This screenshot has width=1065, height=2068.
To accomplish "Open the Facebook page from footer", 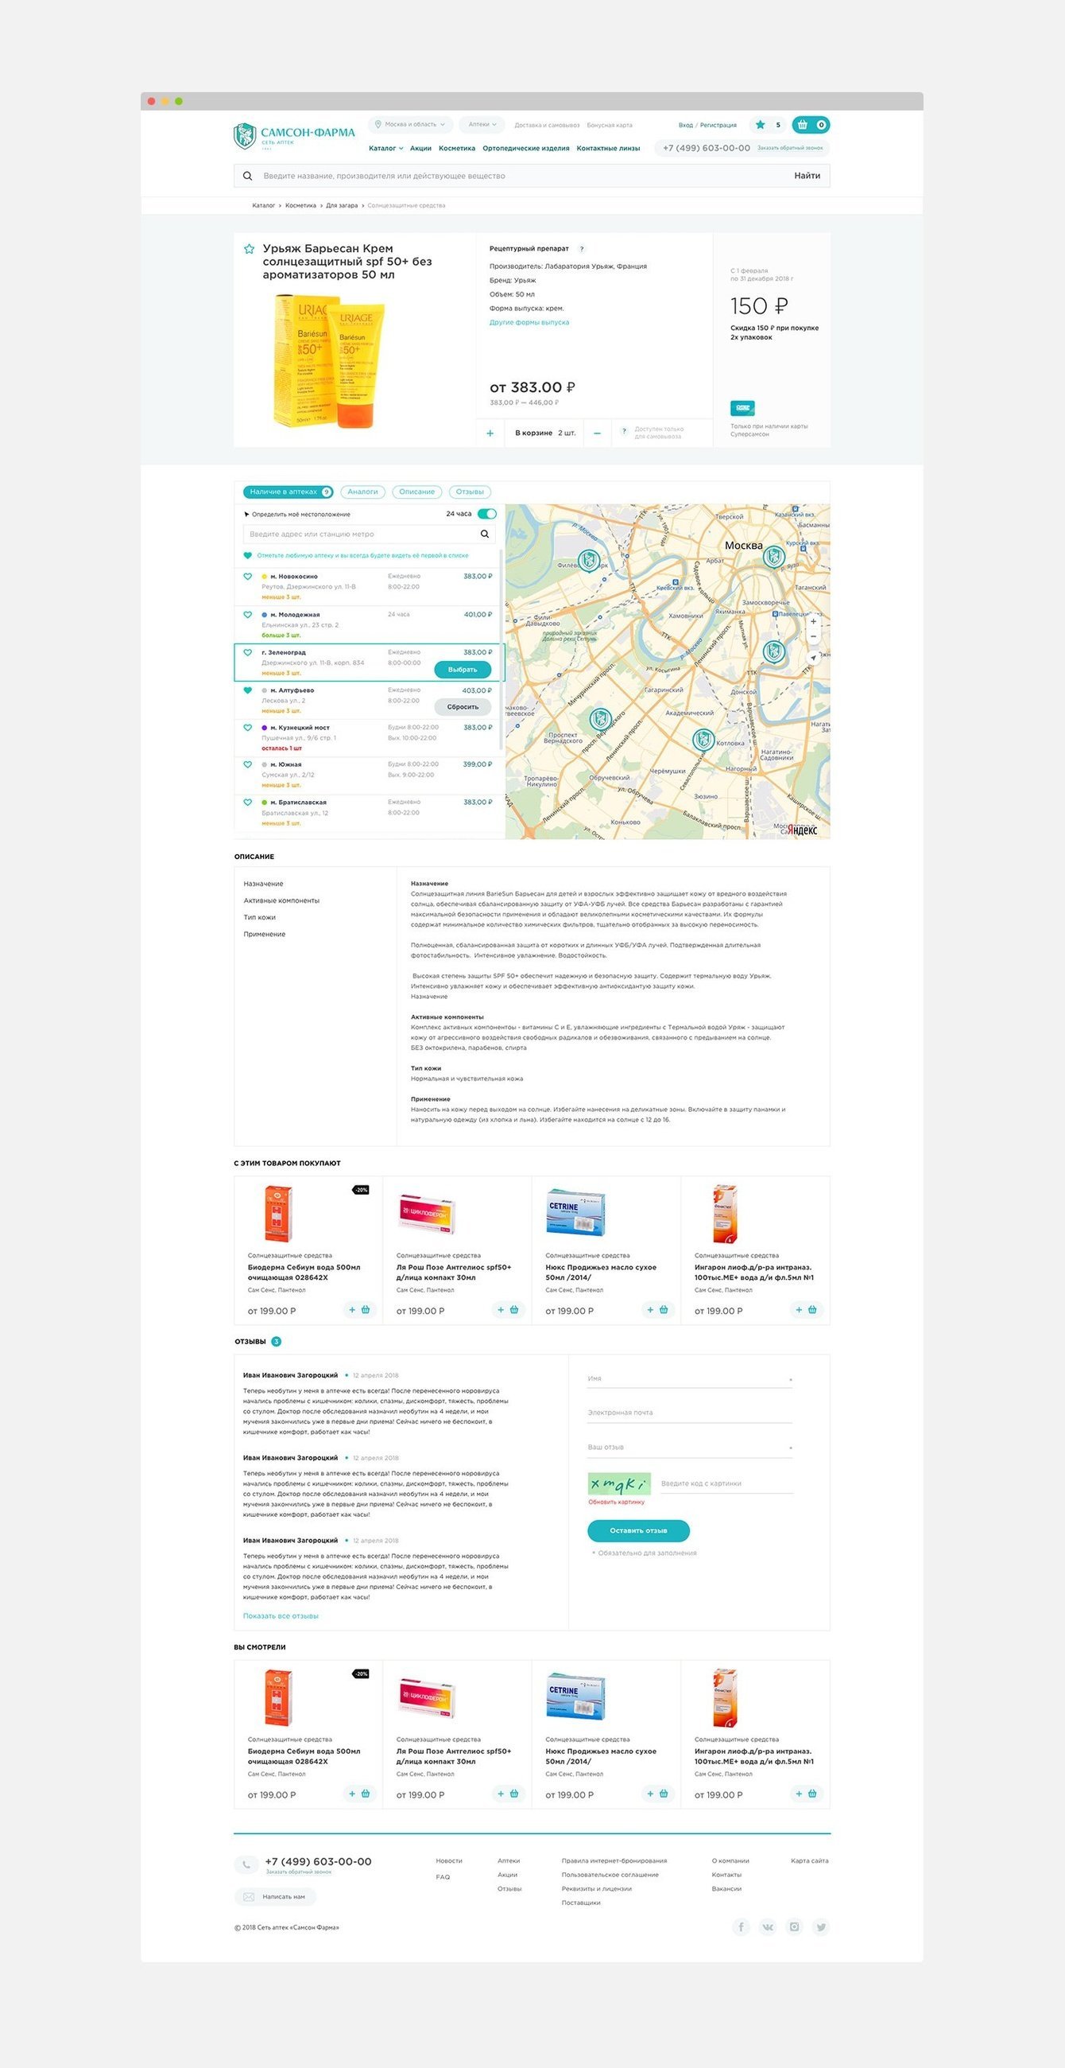I will pyautogui.click(x=741, y=1926).
